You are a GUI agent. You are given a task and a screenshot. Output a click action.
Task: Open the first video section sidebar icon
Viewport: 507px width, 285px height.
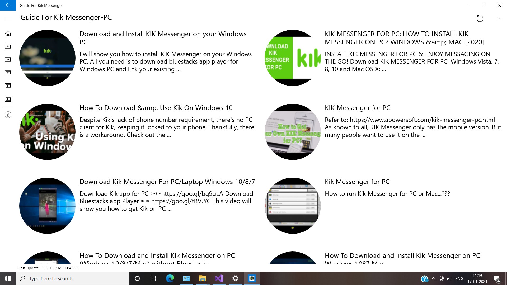(x=8, y=46)
